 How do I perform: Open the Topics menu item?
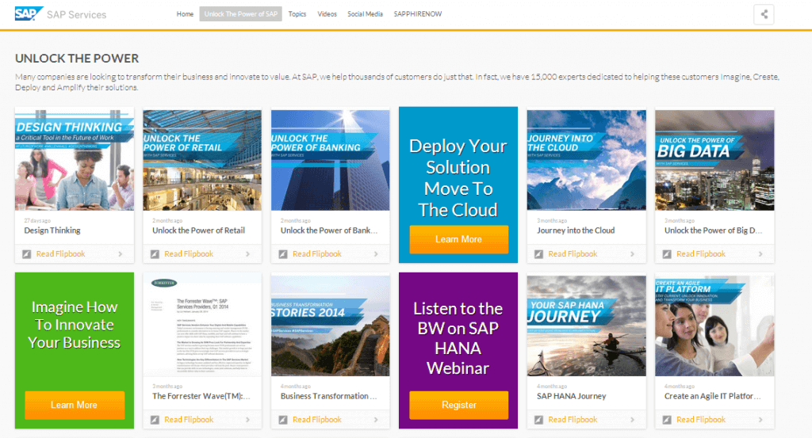[297, 14]
